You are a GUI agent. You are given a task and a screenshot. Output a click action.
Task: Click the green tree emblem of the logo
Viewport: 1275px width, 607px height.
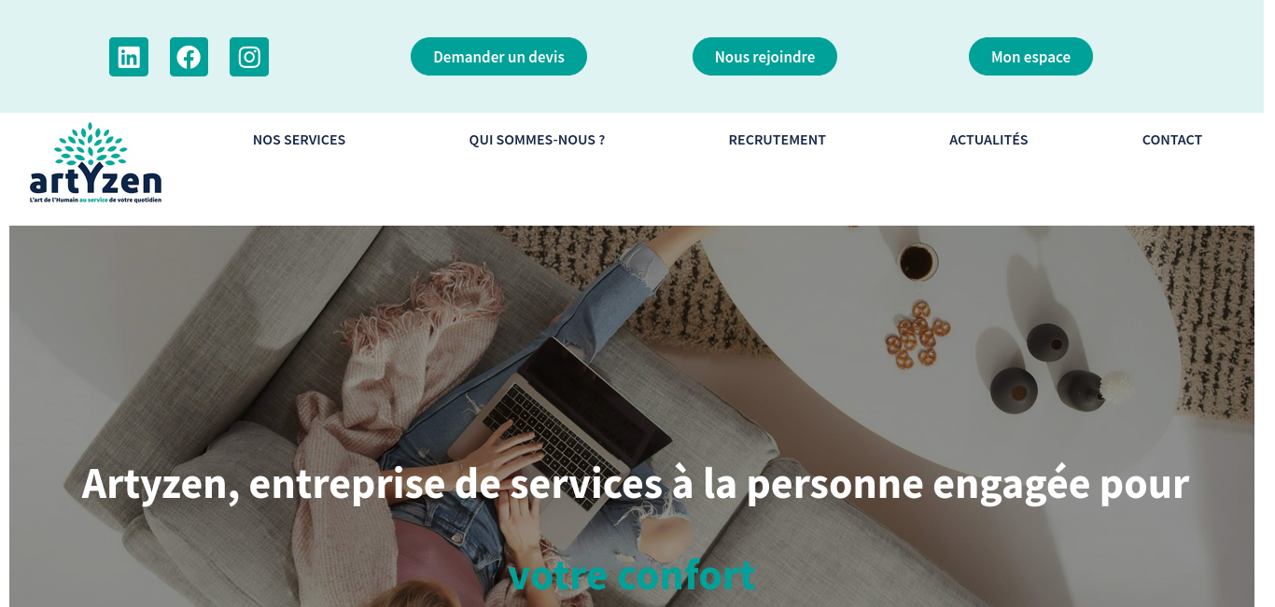click(91, 145)
